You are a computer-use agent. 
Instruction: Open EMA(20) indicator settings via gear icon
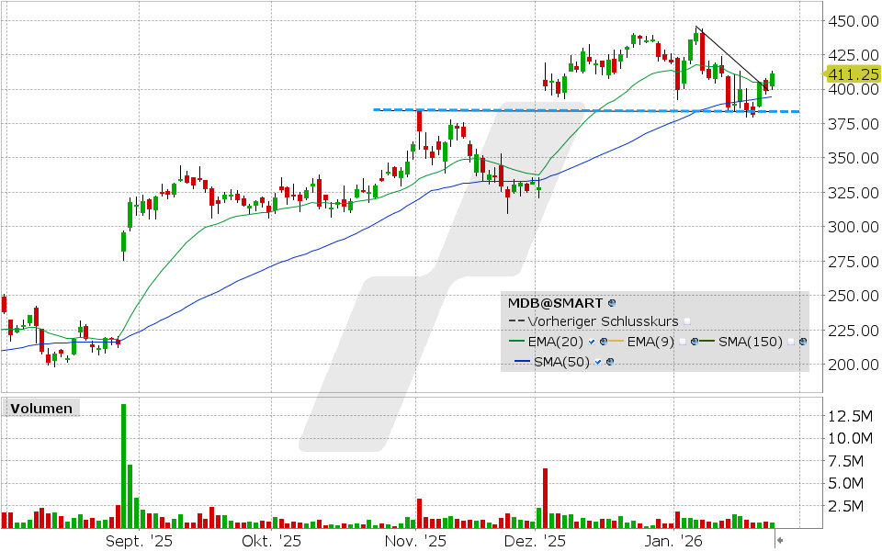tap(605, 341)
